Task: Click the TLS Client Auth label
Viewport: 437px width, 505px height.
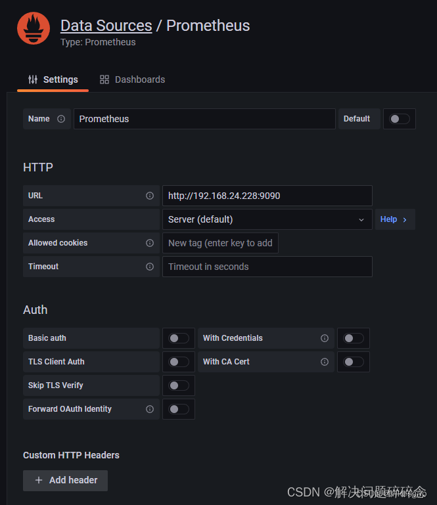Action: [56, 362]
